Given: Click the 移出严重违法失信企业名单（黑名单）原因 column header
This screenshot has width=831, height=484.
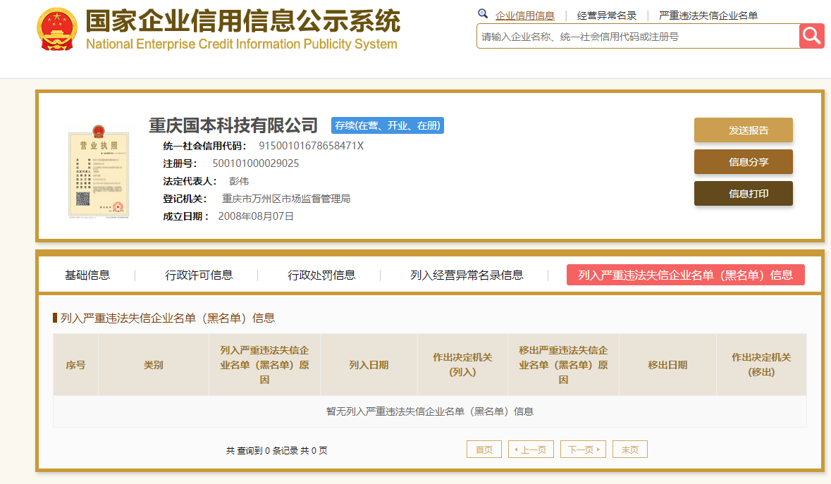Looking at the screenshot, I should tap(563, 365).
